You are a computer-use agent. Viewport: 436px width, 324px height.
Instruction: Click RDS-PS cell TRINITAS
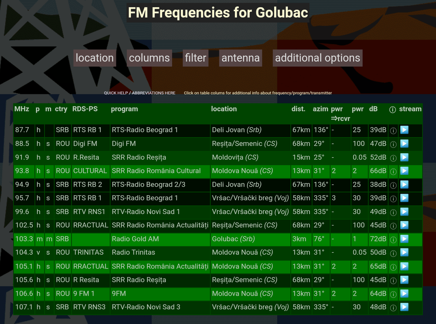tap(91, 252)
